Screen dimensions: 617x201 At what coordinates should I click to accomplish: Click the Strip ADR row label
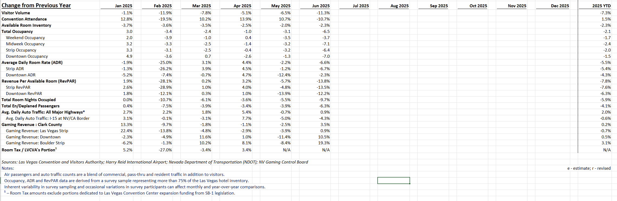pos(15,69)
